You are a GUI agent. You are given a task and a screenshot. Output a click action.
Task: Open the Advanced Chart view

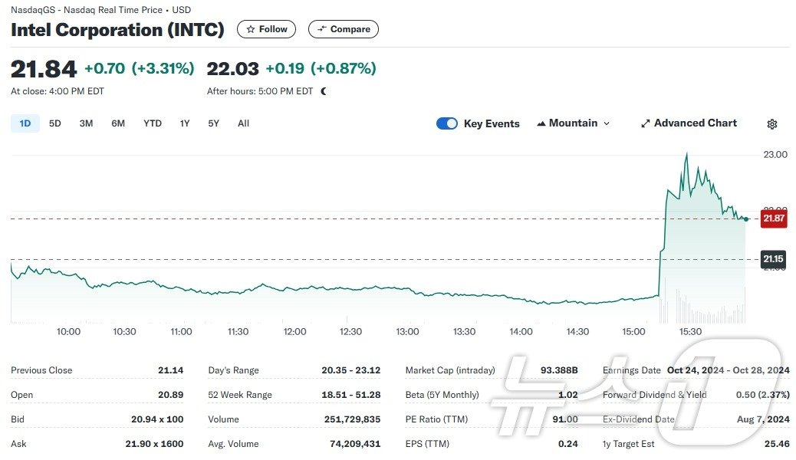(689, 123)
